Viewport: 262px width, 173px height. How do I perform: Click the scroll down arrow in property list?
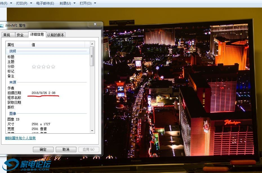pyautogui.click(x=92, y=131)
